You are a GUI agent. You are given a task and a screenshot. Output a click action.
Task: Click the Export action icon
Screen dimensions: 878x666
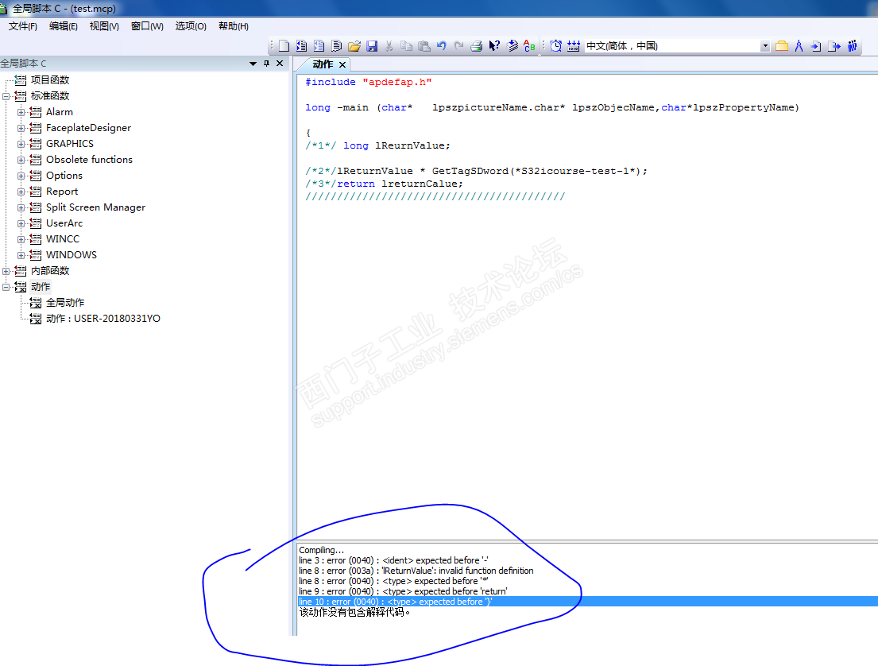tap(834, 46)
